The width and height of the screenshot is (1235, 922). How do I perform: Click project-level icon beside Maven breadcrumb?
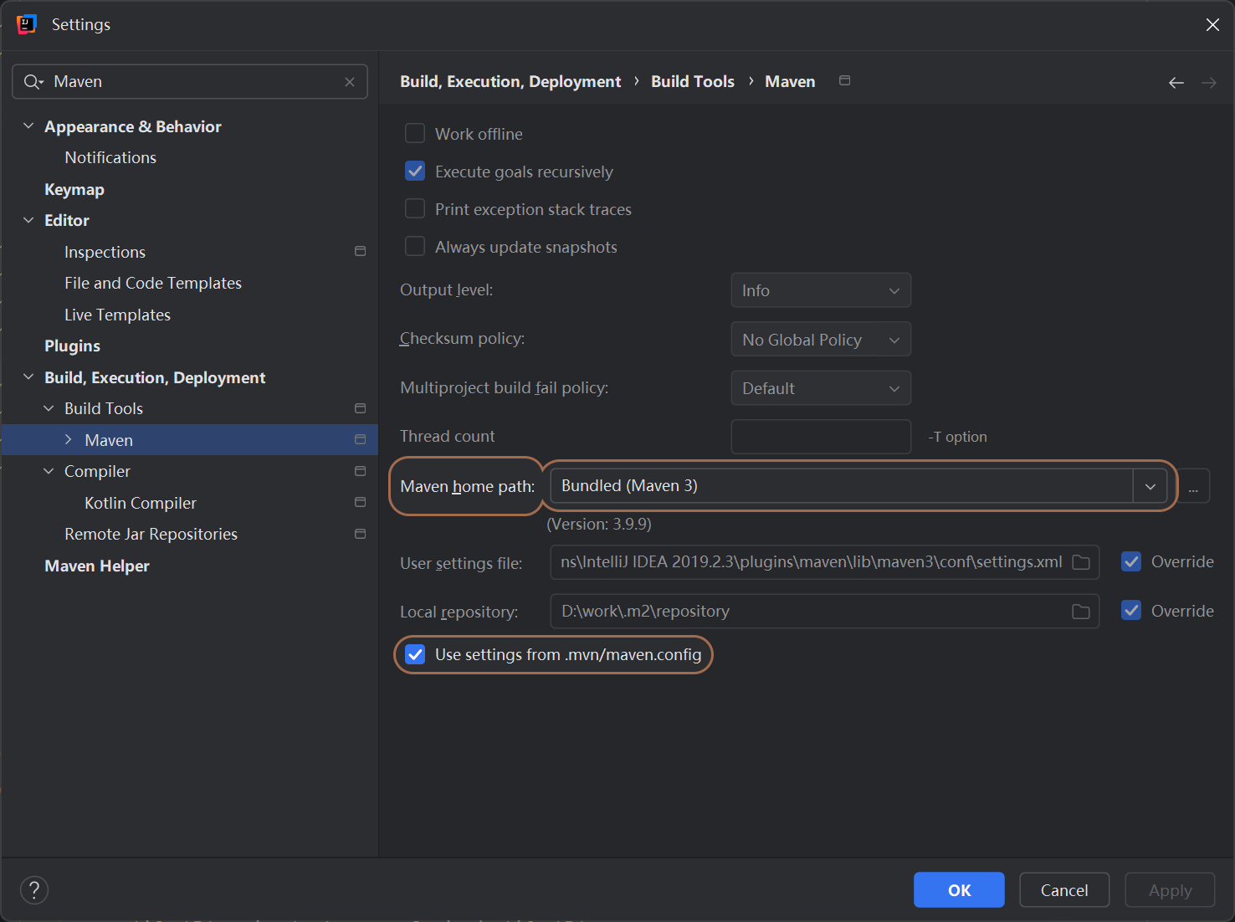pyautogui.click(x=845, y=80)
